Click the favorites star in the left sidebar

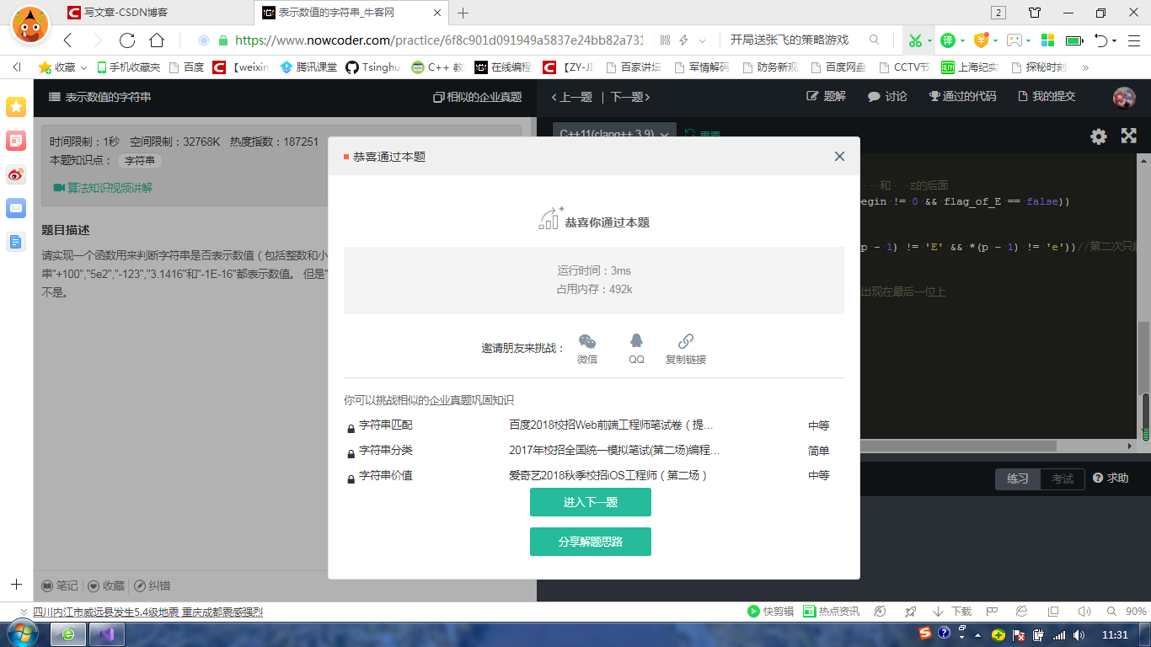click(x=15, y=106)
